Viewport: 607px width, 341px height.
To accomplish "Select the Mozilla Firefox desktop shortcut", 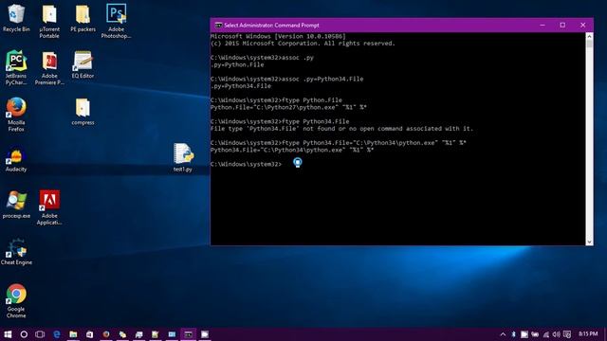I will pyautogui.click(x=16, y=115).
